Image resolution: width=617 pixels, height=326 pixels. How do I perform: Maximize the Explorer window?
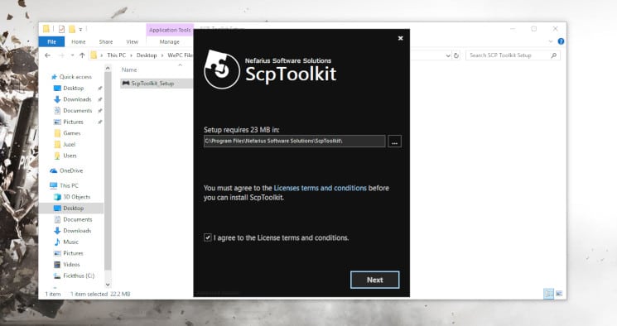(x=533, y=29)
